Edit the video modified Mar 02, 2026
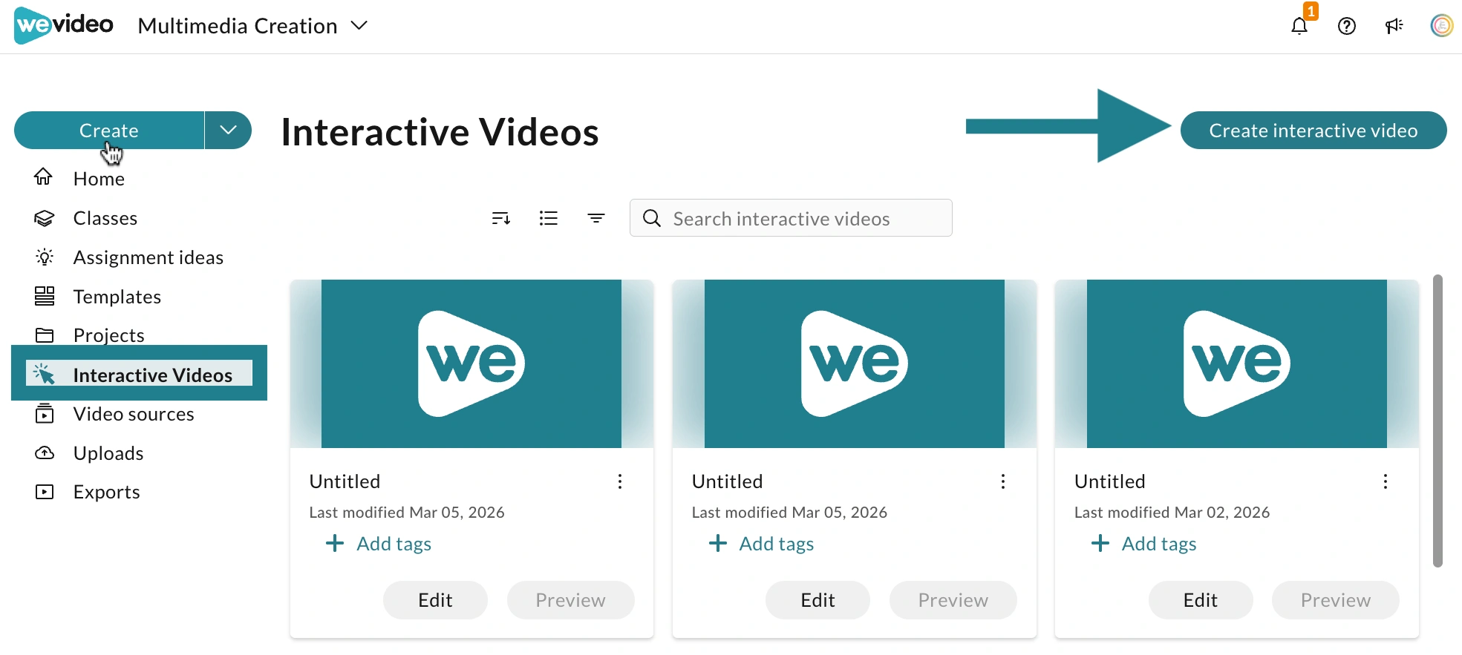 point(1201,600)
